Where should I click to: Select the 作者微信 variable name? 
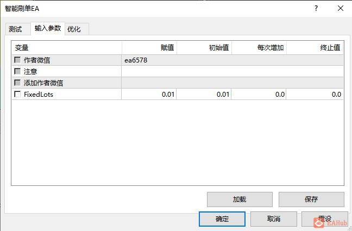tap(37, 60)
